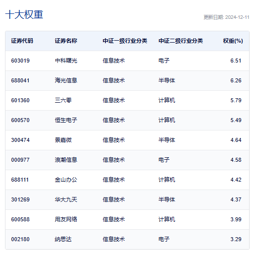Select the 证券名称 column header
This screenshot has height=260, width=268.
(66, 41)
